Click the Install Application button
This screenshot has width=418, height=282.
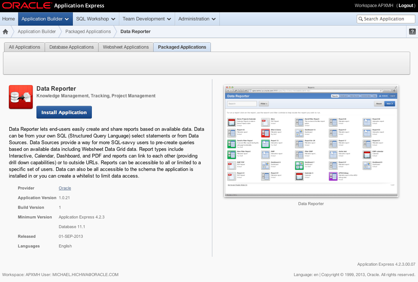tap(64, 112)
